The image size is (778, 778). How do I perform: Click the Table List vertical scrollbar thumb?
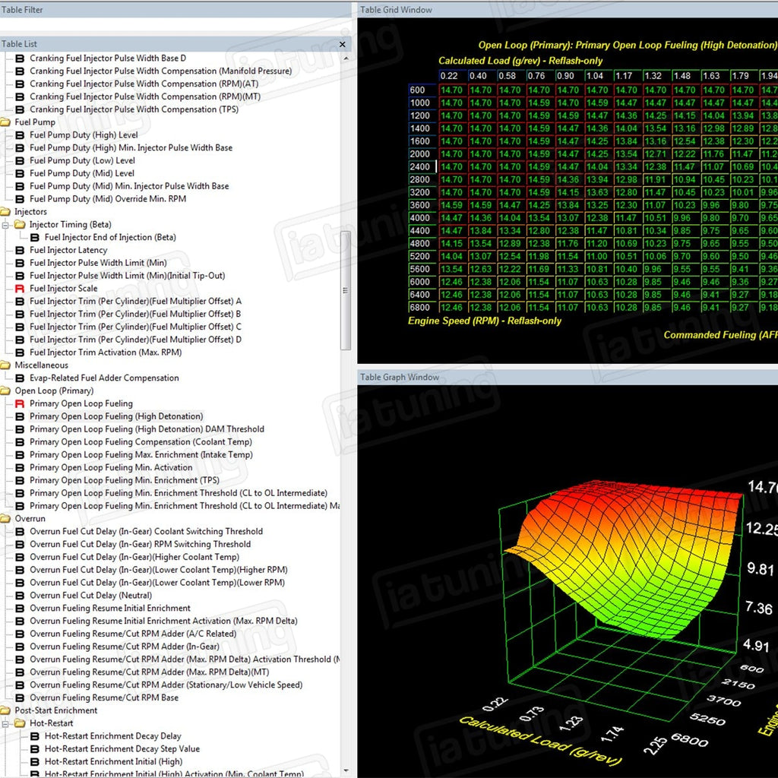[346, 289]
